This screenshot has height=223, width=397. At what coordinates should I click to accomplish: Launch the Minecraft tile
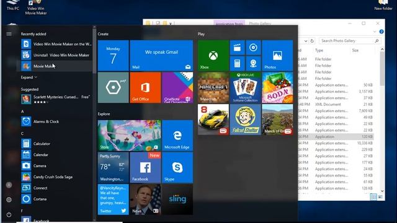click(213, 87)
